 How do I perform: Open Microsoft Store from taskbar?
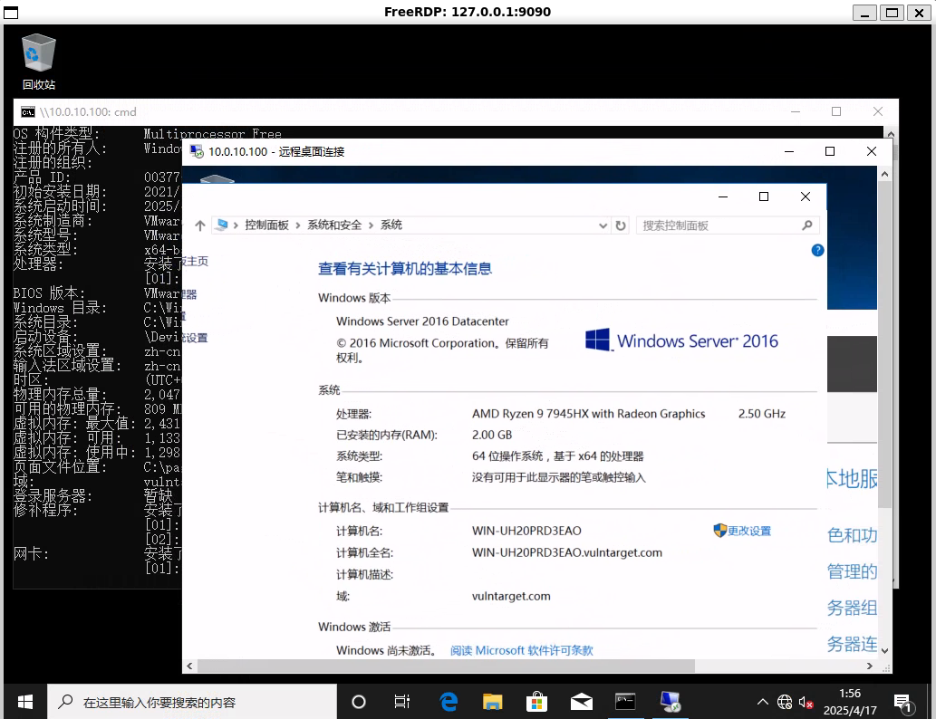click(536, 702)
